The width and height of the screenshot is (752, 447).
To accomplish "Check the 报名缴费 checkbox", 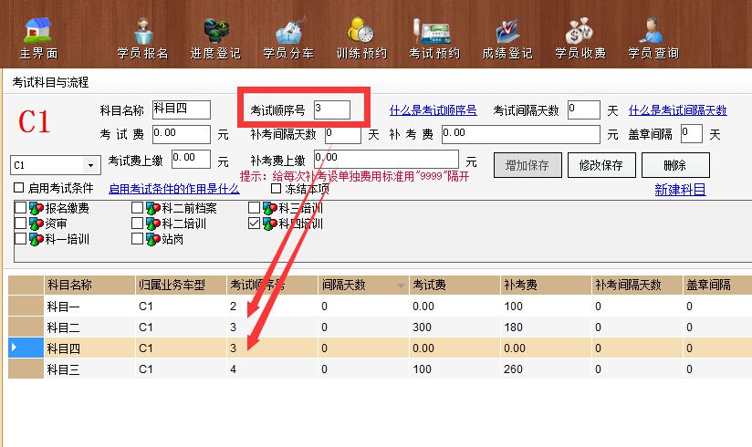I will tap(21, 208).
